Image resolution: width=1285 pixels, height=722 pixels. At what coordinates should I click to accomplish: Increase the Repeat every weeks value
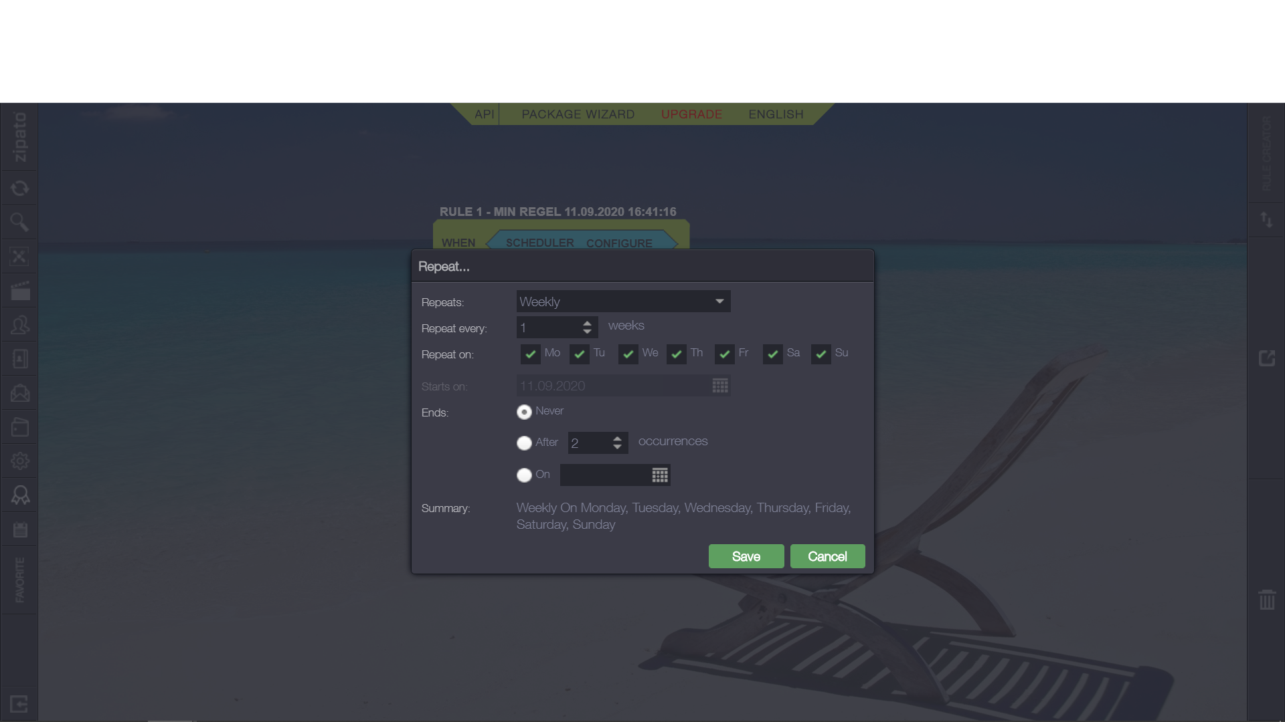[x=587, y=323]
